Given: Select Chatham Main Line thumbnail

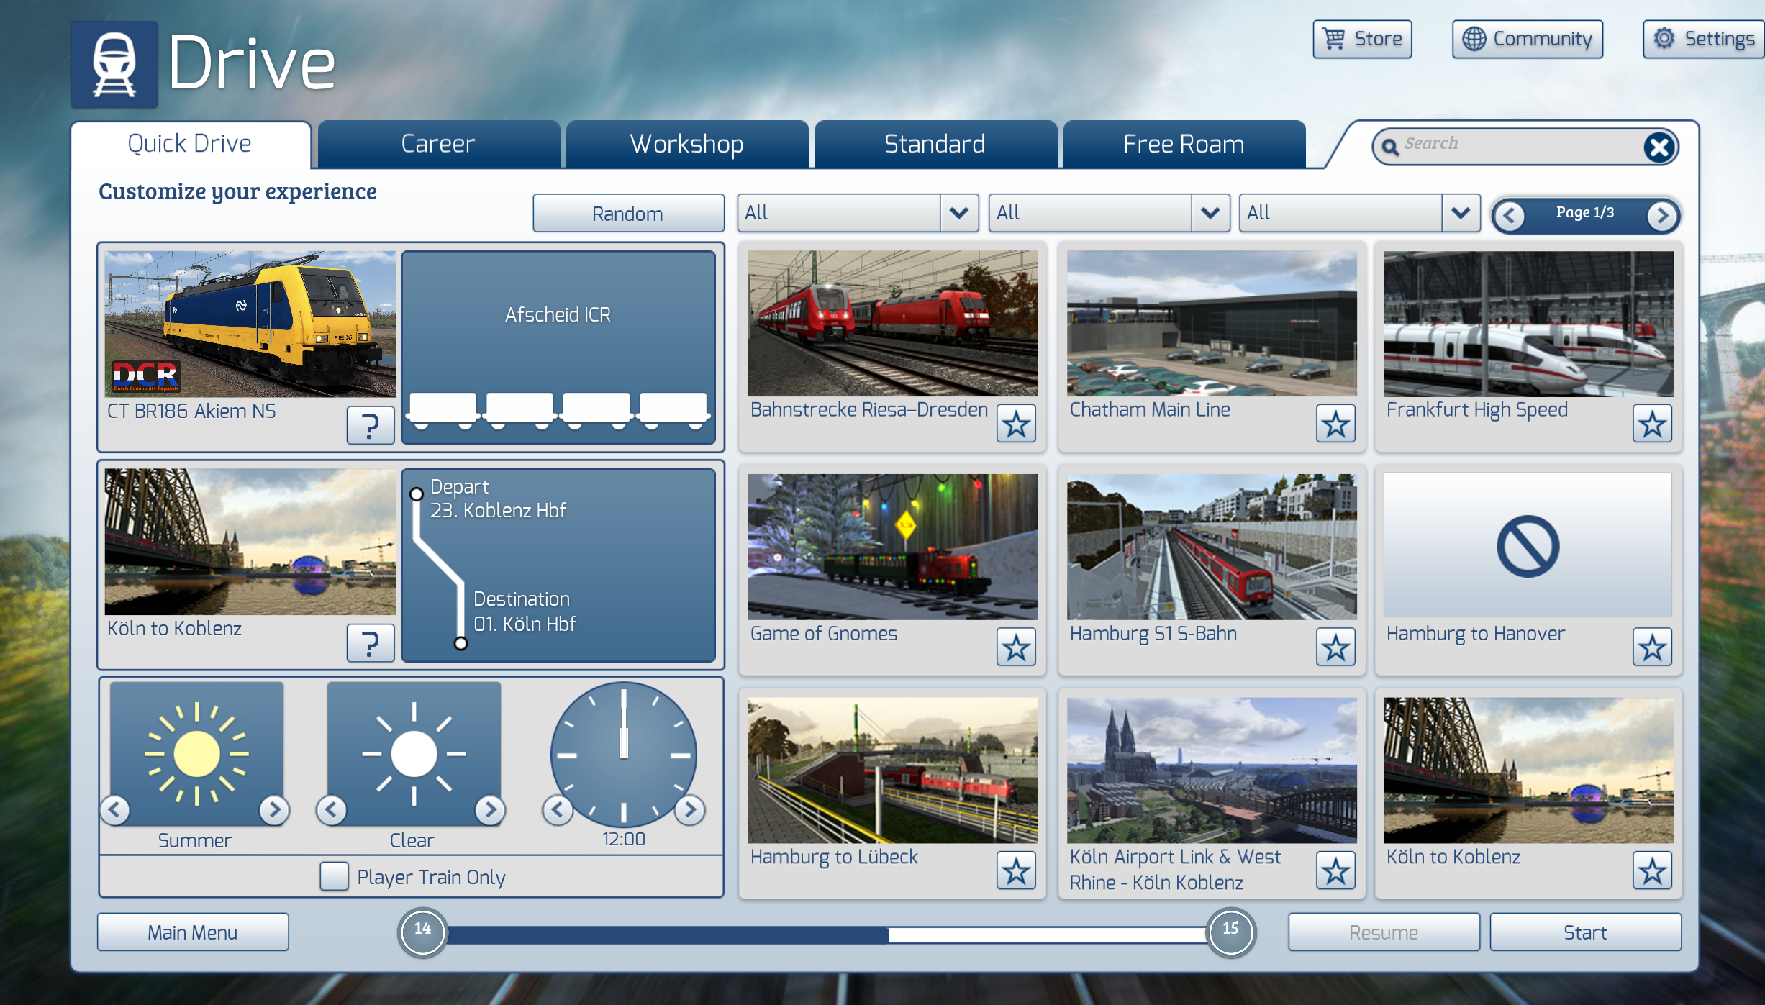Looking at the screenshot, I should 1212,324.
